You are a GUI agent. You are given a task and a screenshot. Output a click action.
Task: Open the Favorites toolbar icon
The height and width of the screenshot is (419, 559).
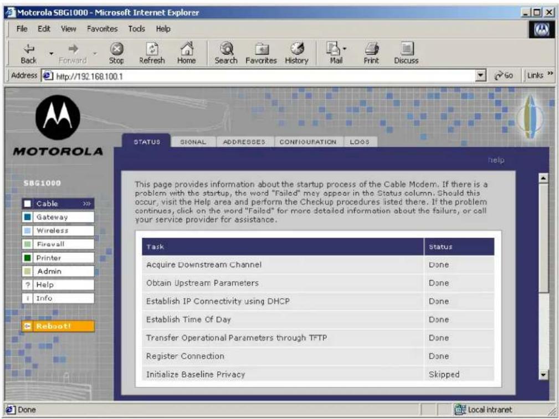tap(261, 53)
